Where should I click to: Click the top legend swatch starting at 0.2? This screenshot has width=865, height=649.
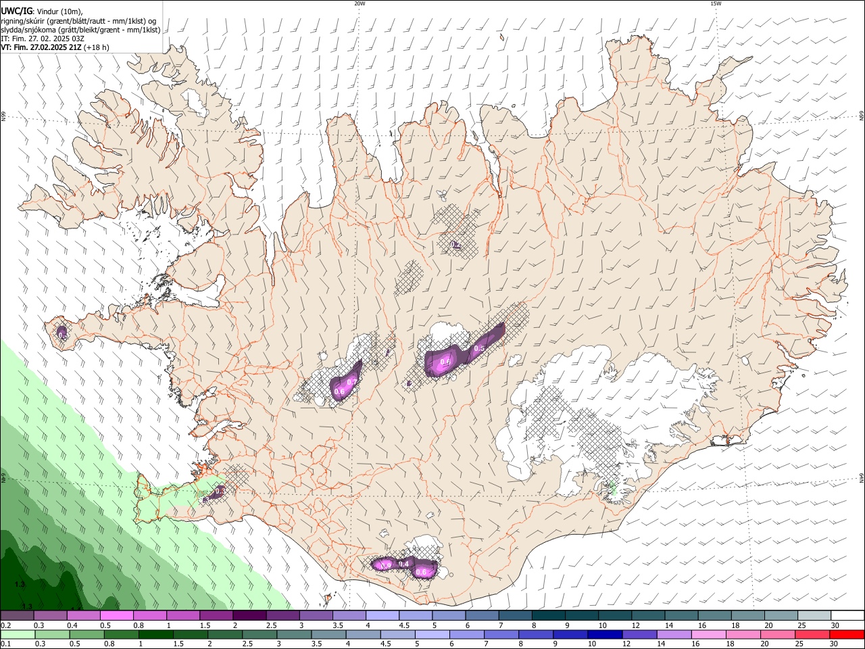pos(17,616)
